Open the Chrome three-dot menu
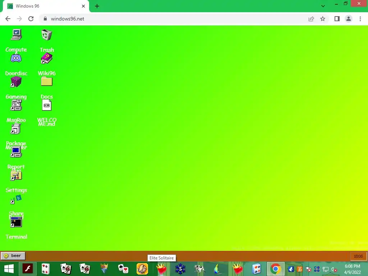This screenshot has height=276, width=368. tap(360, 19)
